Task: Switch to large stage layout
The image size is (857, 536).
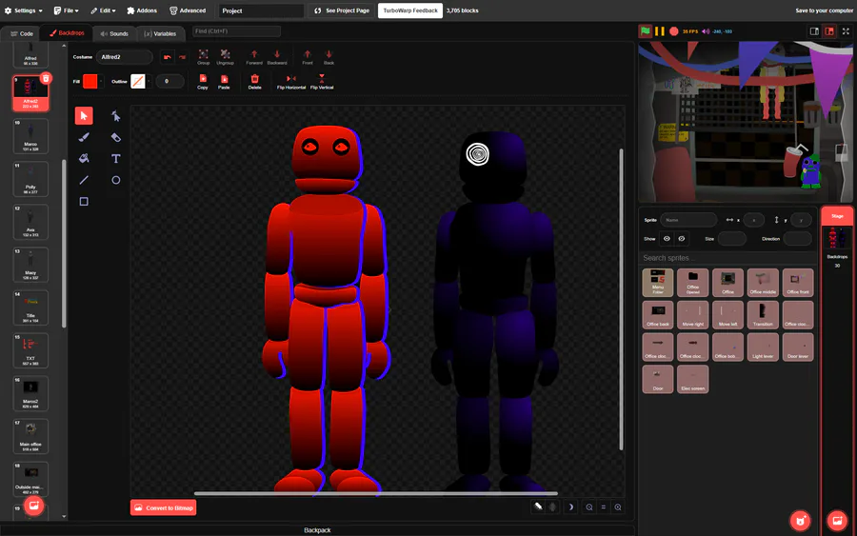Action: click(829, 31)
